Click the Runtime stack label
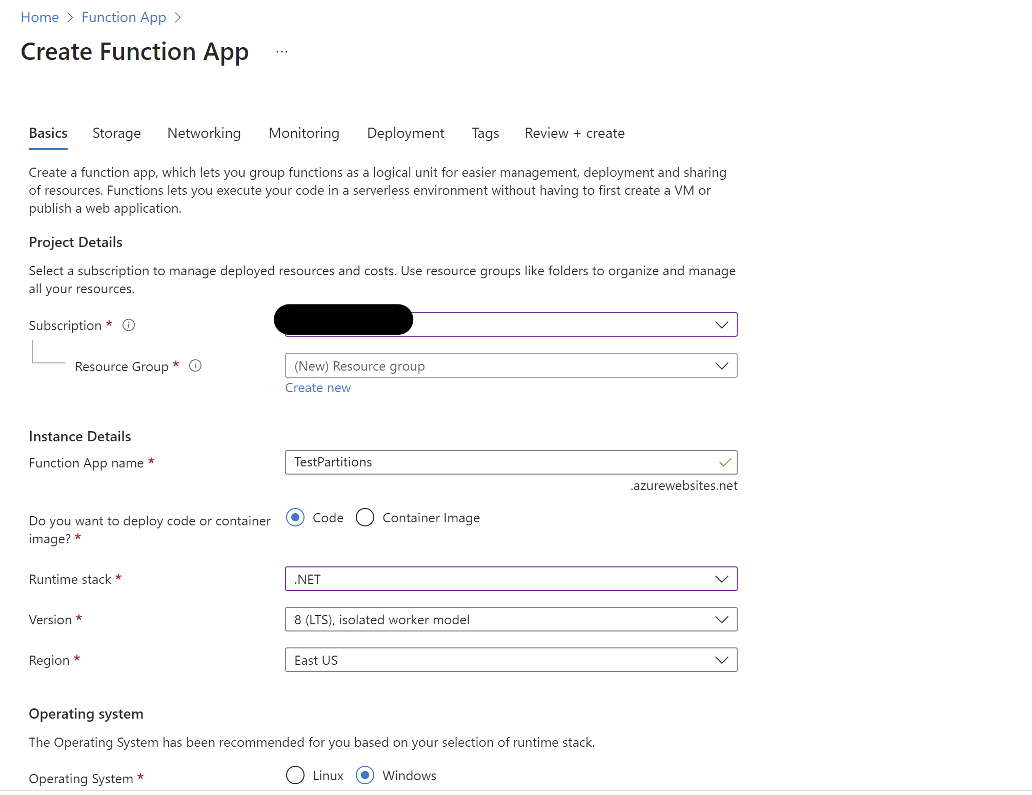This screenshot has height=795, width=1032. 70,579
